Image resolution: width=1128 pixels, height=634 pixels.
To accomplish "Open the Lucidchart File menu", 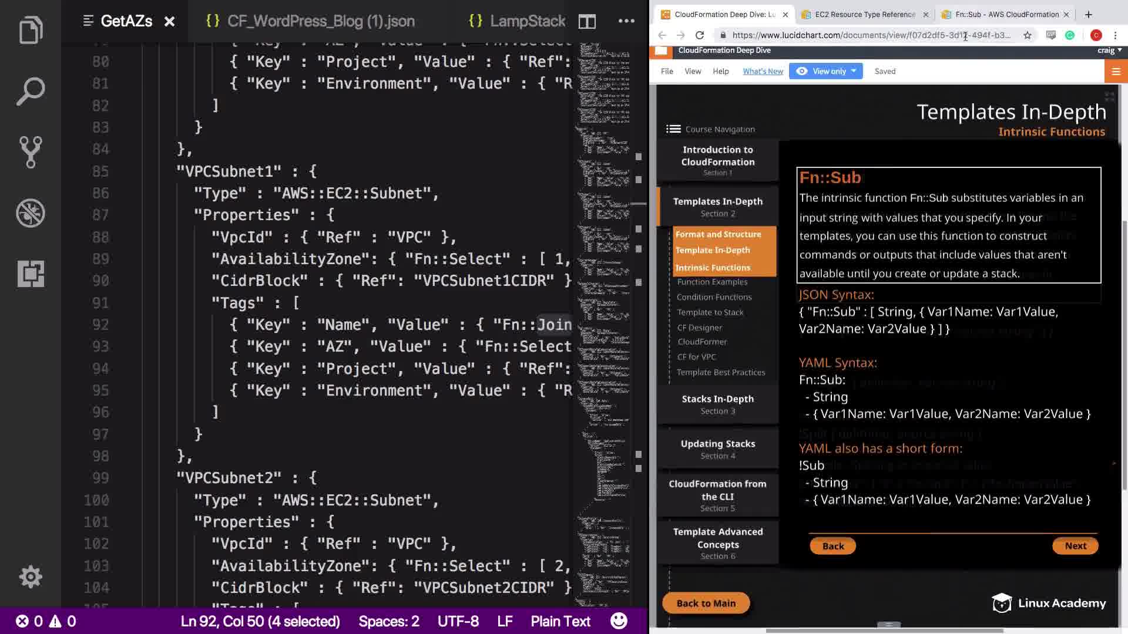I will (667, 72).
